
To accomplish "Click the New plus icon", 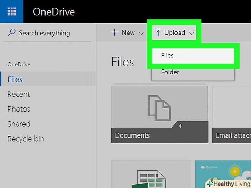I will point(114,32).
